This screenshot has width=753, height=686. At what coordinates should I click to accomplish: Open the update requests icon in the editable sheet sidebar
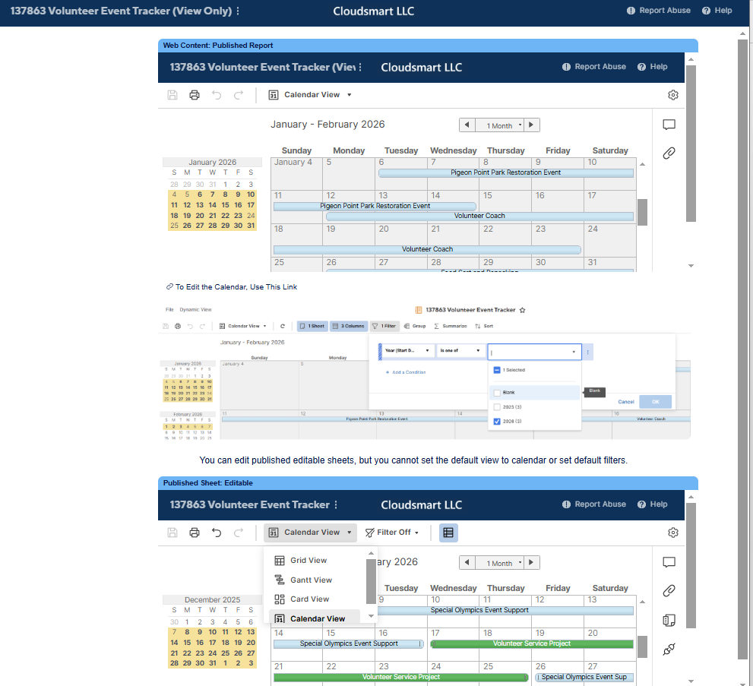point(669,649)
